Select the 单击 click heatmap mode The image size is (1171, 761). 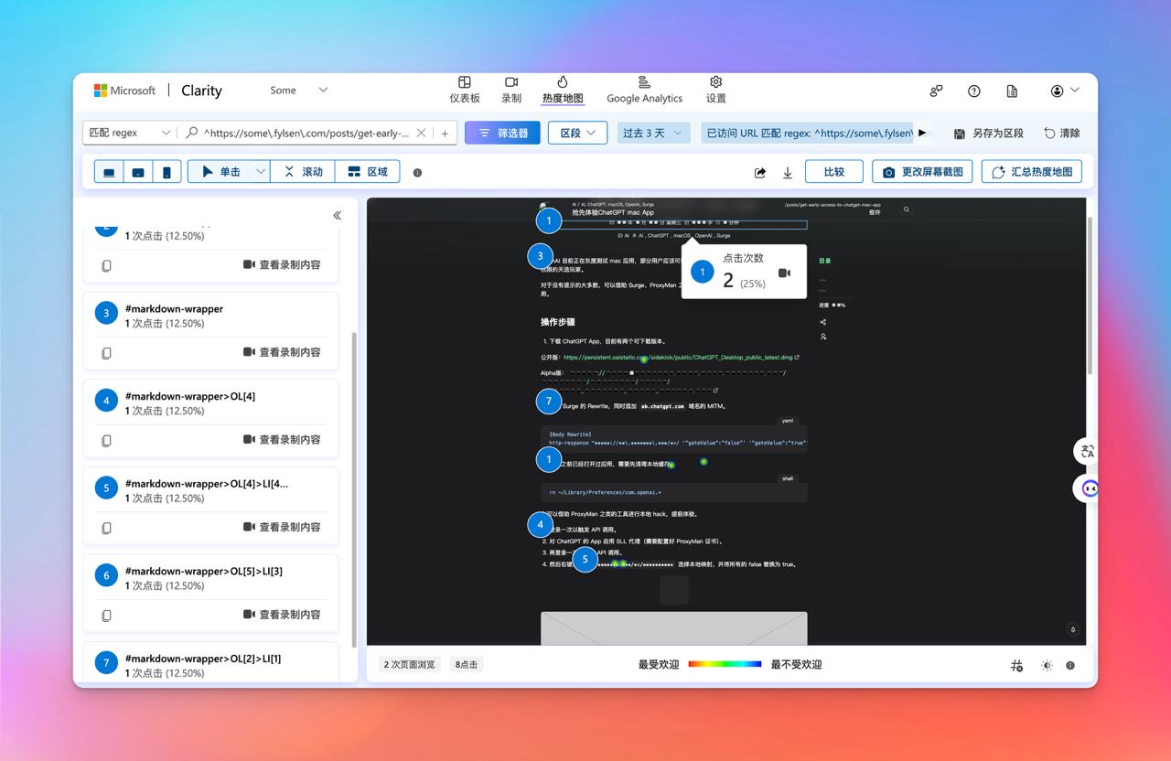(220, 171)
